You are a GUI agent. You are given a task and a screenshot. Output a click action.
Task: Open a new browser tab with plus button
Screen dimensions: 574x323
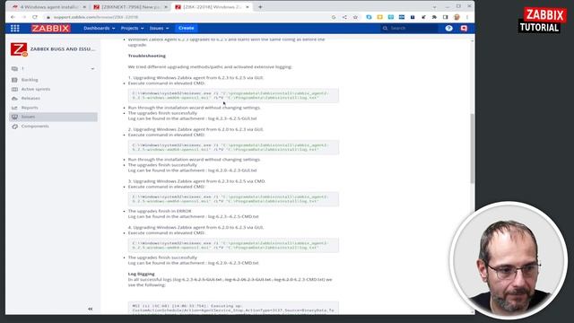(260, 7)
